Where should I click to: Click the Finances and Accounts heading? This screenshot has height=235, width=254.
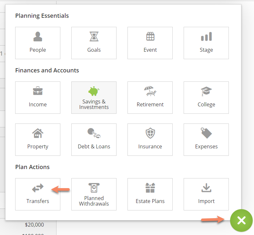pos(47,70)
